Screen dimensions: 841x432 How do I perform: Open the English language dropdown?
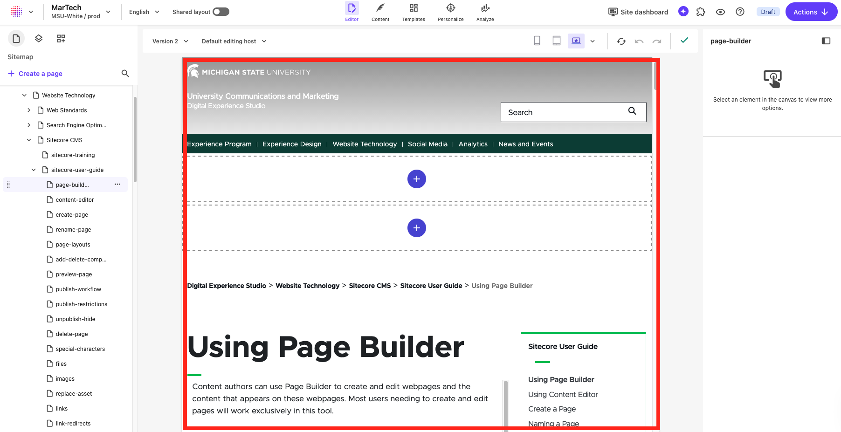144,12
